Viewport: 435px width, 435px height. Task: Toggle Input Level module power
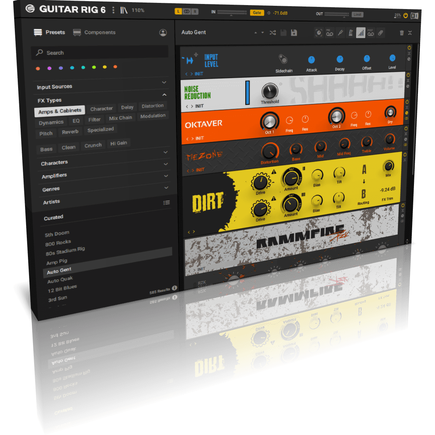409,48
